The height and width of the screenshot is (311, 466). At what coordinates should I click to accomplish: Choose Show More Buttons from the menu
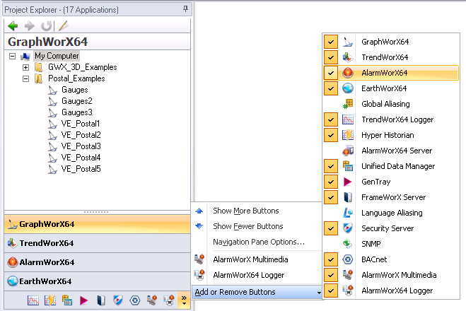tap(245, 211)
